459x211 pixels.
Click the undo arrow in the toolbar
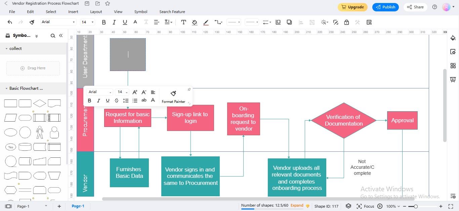tap(10, 22)
